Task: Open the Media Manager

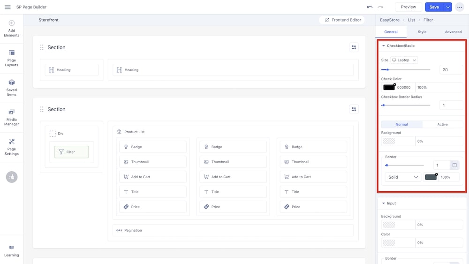Action: pyautogui.click(x=11, y=117)
